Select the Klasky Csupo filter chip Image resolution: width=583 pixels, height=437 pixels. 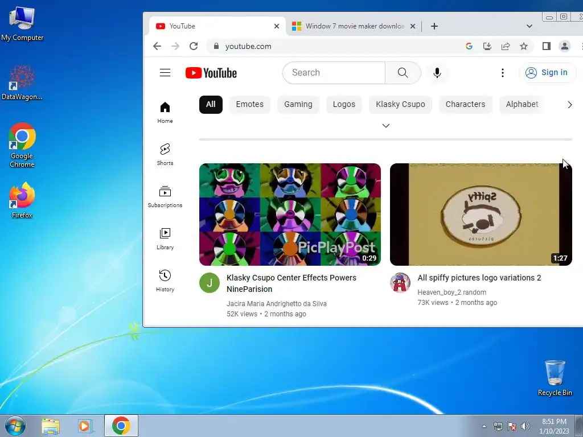[400, 105]
